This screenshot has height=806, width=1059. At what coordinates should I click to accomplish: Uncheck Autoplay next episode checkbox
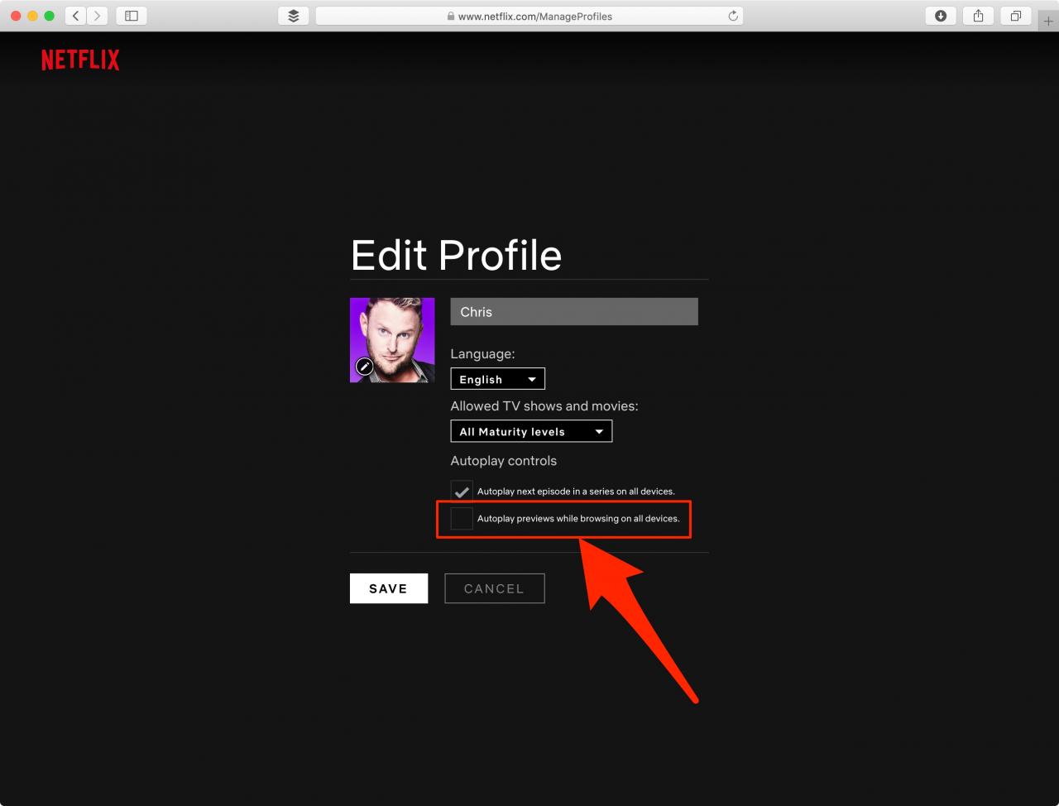462,491
